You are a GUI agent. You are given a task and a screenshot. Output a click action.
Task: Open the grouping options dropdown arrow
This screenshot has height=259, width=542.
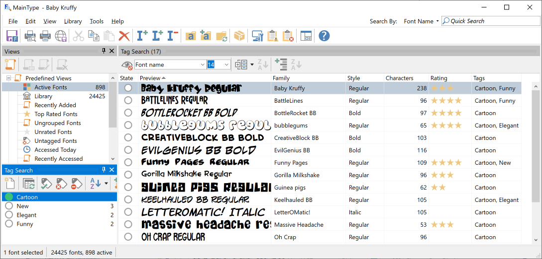[x=252, y=65]
